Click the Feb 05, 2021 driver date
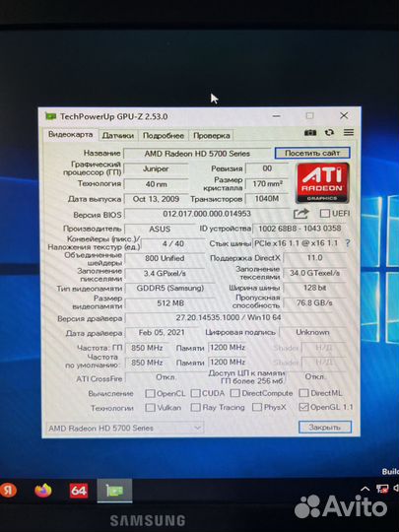 163,333
